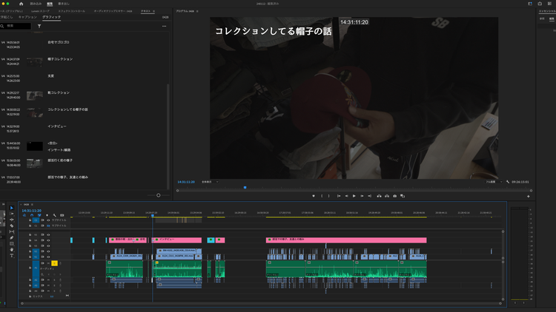Open the Lumetri スコープ panel tab
This screenshot has width=556, height=312.
pos(40,11)
